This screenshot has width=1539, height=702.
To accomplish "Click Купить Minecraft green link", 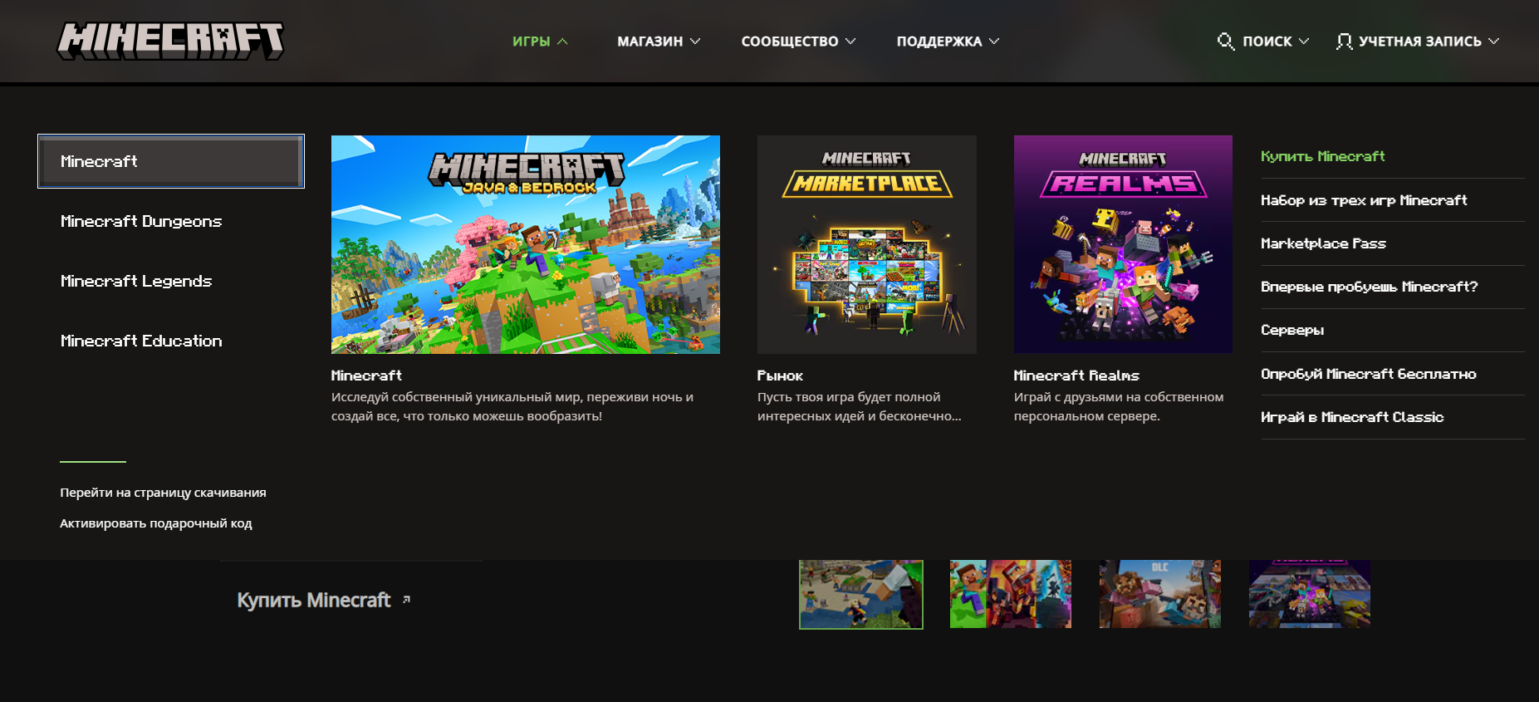I will point(1322,156).
